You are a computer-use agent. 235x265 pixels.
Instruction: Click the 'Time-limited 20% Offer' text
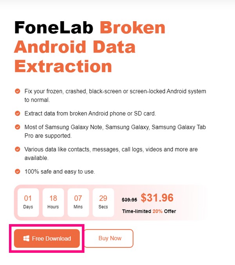click(x=149, y=211)
